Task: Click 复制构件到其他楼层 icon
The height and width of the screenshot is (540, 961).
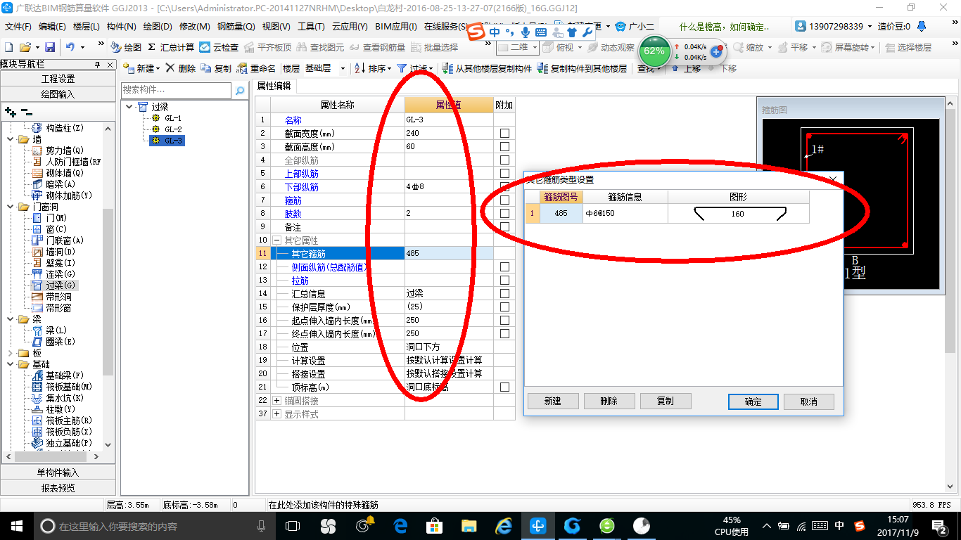Action: (542, 68)
